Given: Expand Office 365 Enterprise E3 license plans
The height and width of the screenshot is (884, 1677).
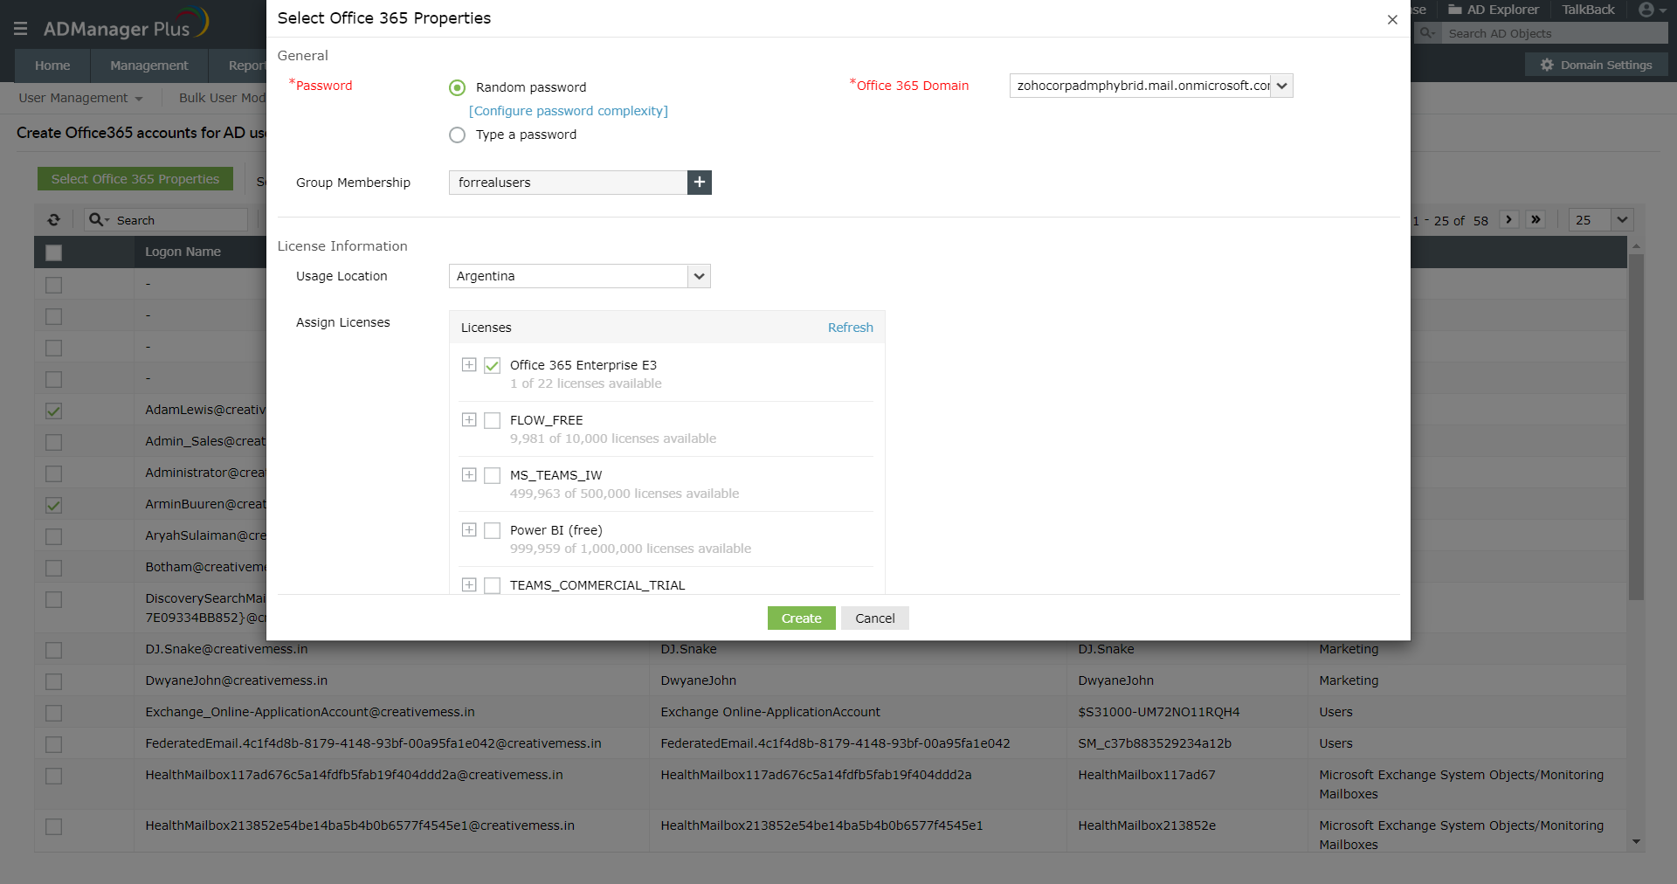Looking at the screenshot, I should pyautogui.click(x=469, y=364).
